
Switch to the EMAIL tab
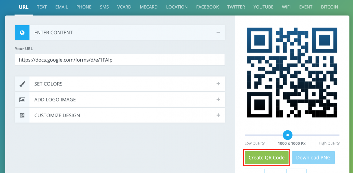(x=61, y=7)
